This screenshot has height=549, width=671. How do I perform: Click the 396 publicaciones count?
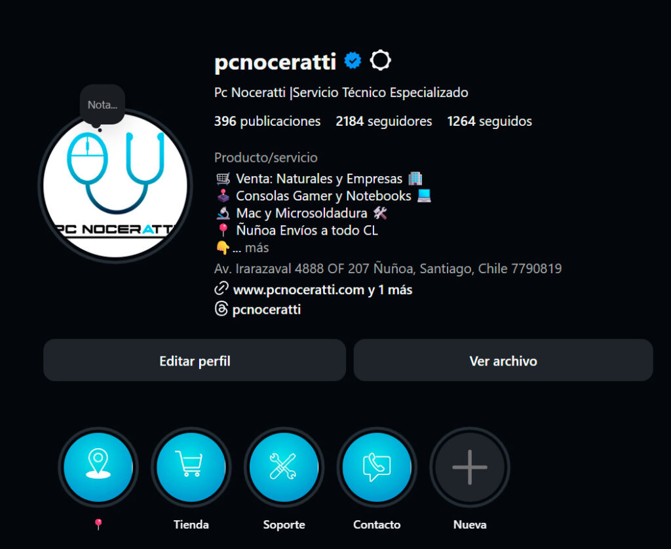pos(267,121)
